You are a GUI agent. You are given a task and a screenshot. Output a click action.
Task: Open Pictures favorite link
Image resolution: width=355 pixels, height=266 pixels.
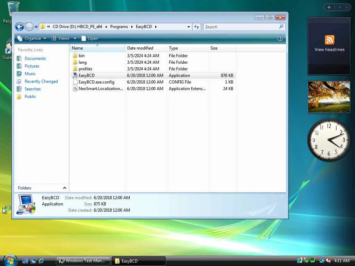pos(32,66)
